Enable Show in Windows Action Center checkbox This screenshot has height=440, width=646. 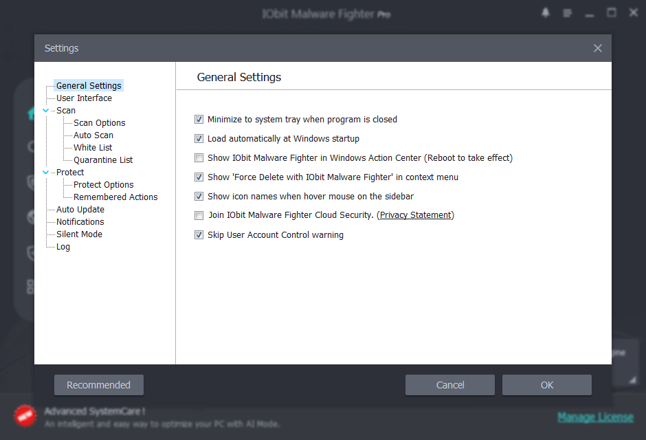(199, 158)
